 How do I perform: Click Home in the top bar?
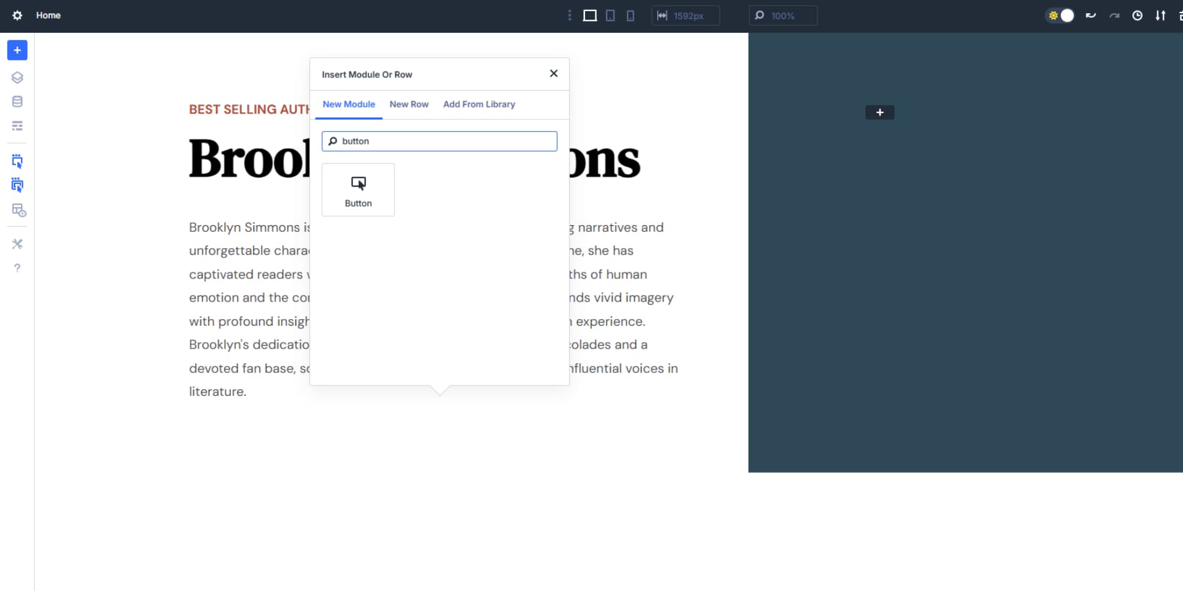click(47, 15)
